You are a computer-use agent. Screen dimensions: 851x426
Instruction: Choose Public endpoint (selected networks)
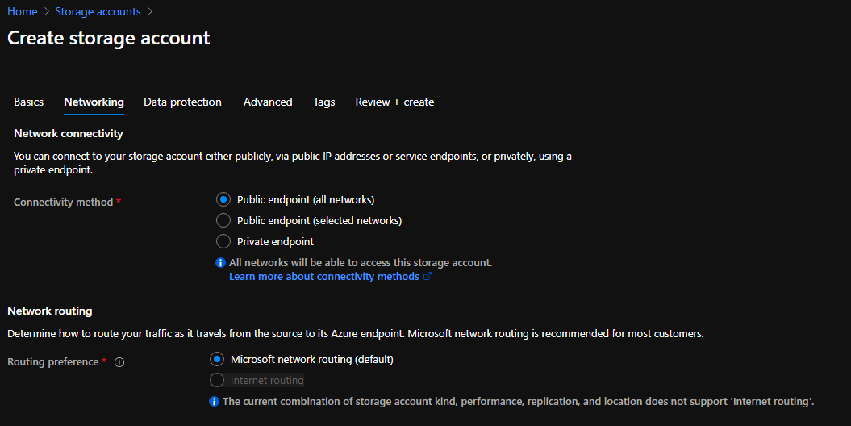[223, 220]
